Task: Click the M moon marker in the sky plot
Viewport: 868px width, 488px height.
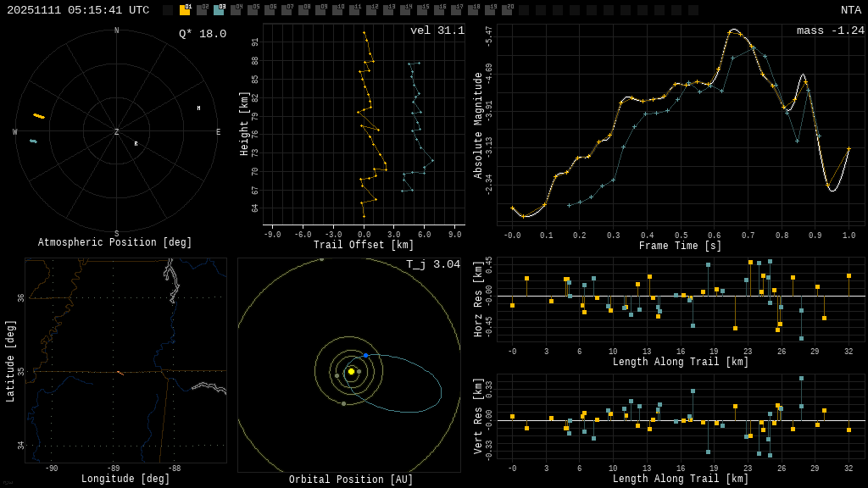Action: coord(199,108)
